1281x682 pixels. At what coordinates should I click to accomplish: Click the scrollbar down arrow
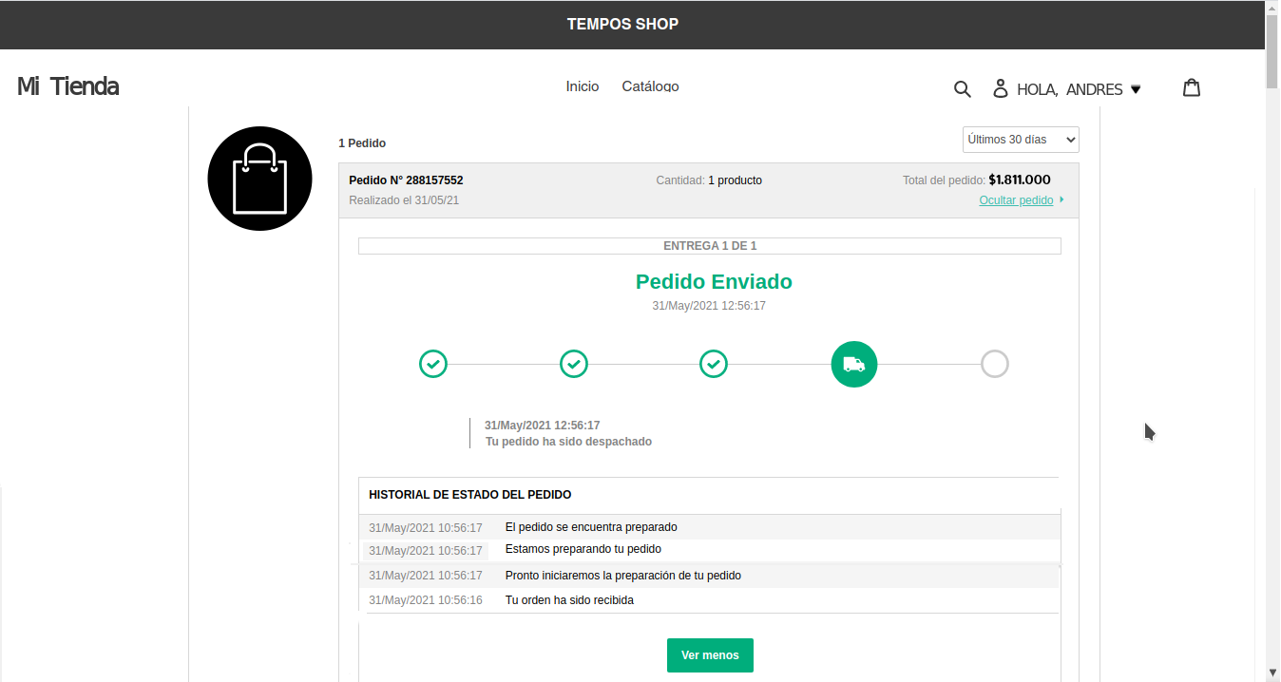tap(1272, 673)
